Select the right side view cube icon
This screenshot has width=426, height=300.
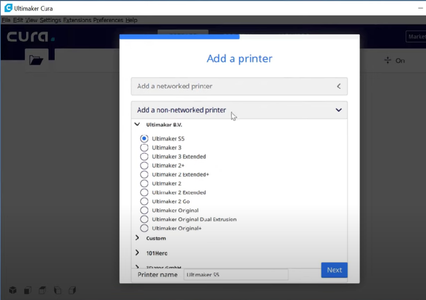[72, 290]
